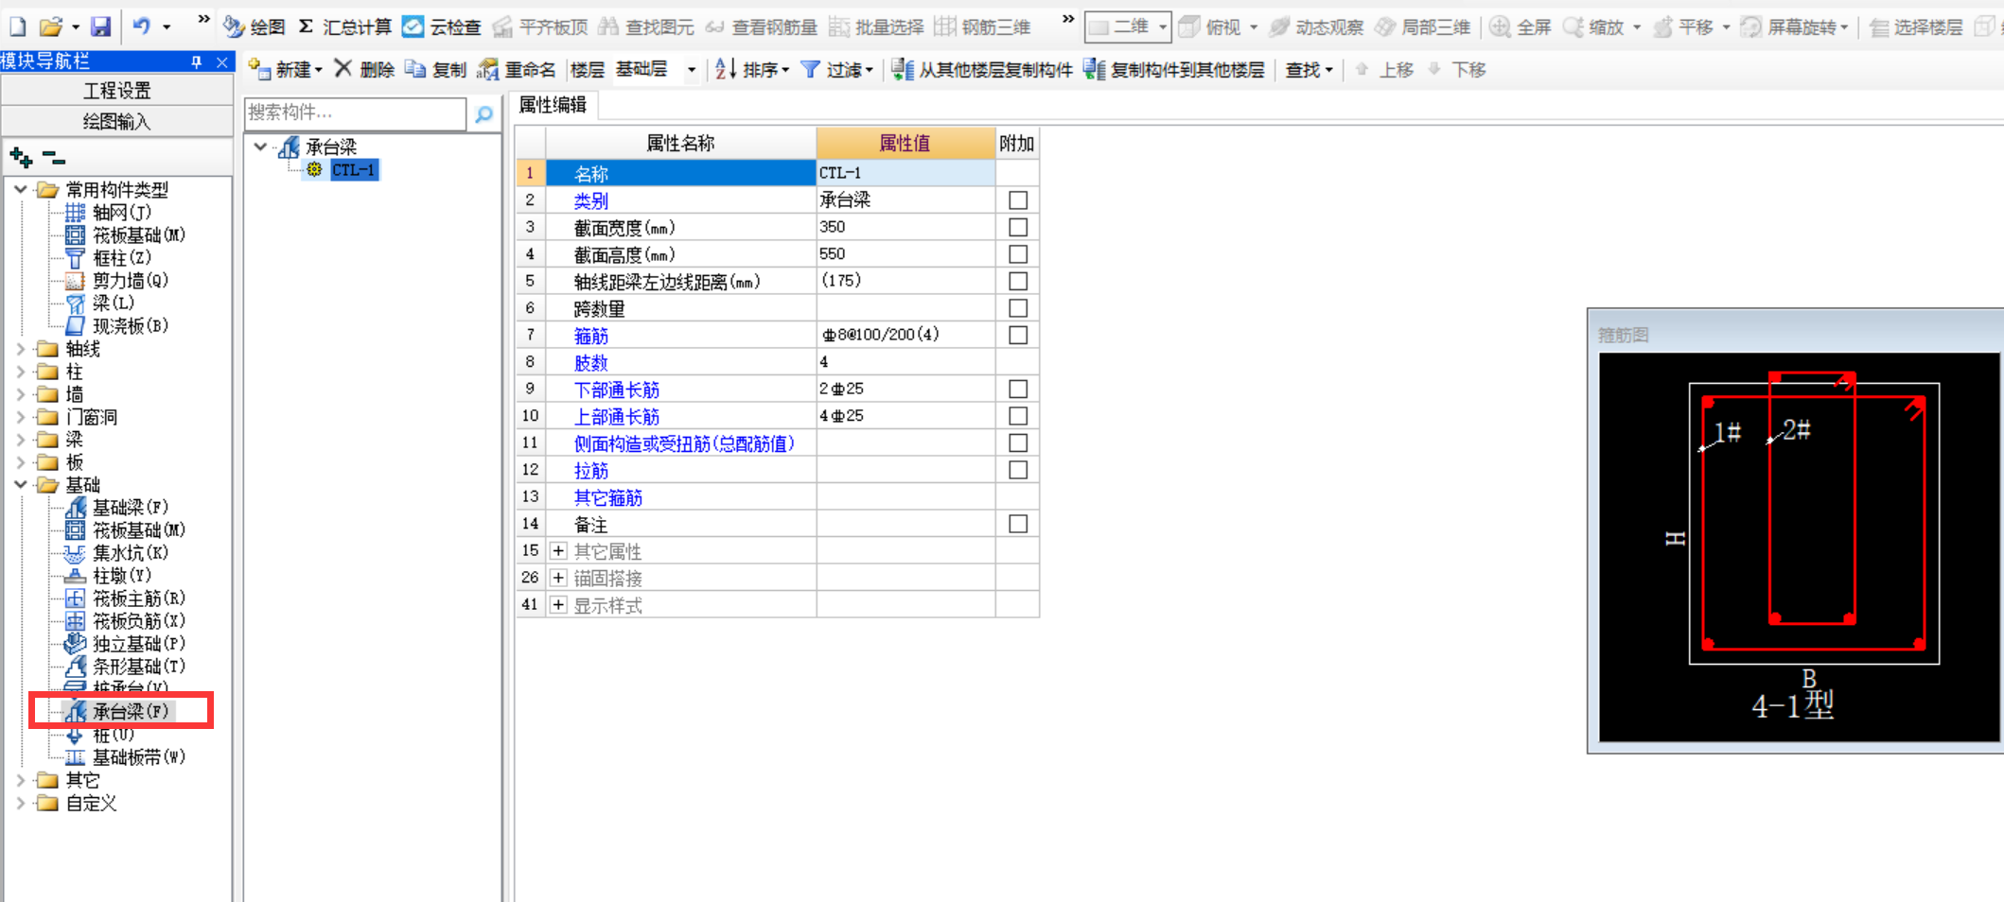Click 复制构件到其他楼层 button
2004x902 pixels.
tap(1174, 69)
